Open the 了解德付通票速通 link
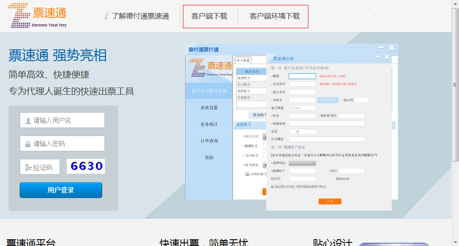Viewport: 459px width, 246px height. [140, 16]
